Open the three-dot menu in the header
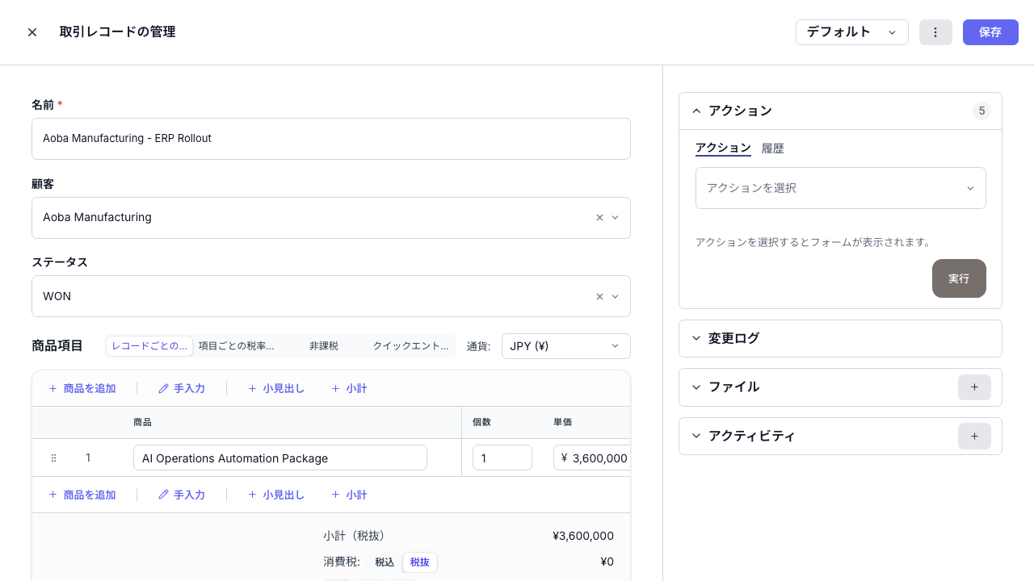 click(x=935, y=32)
